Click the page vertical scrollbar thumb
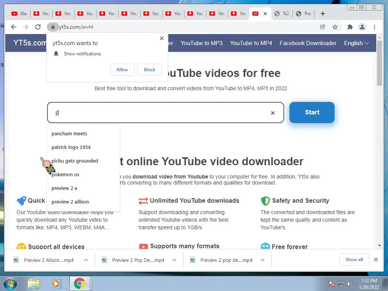Viewport: 388px width, 291px height. tap(379, 63)
